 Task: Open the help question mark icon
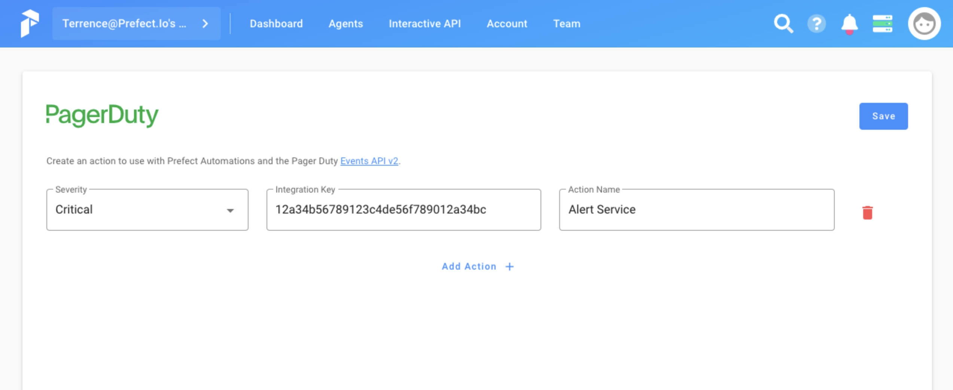816,24
